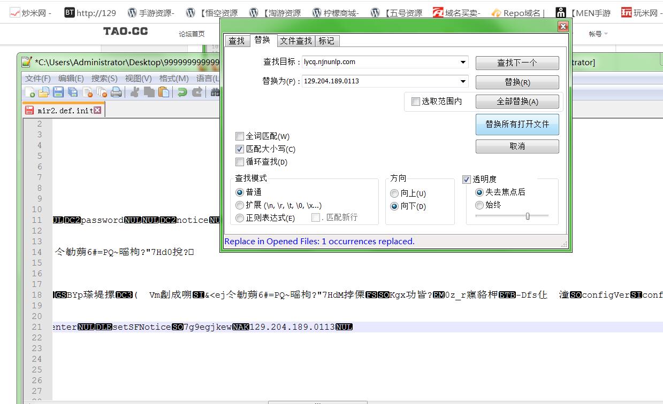Click the 全部替换(A) button

(x=517, y=102)
